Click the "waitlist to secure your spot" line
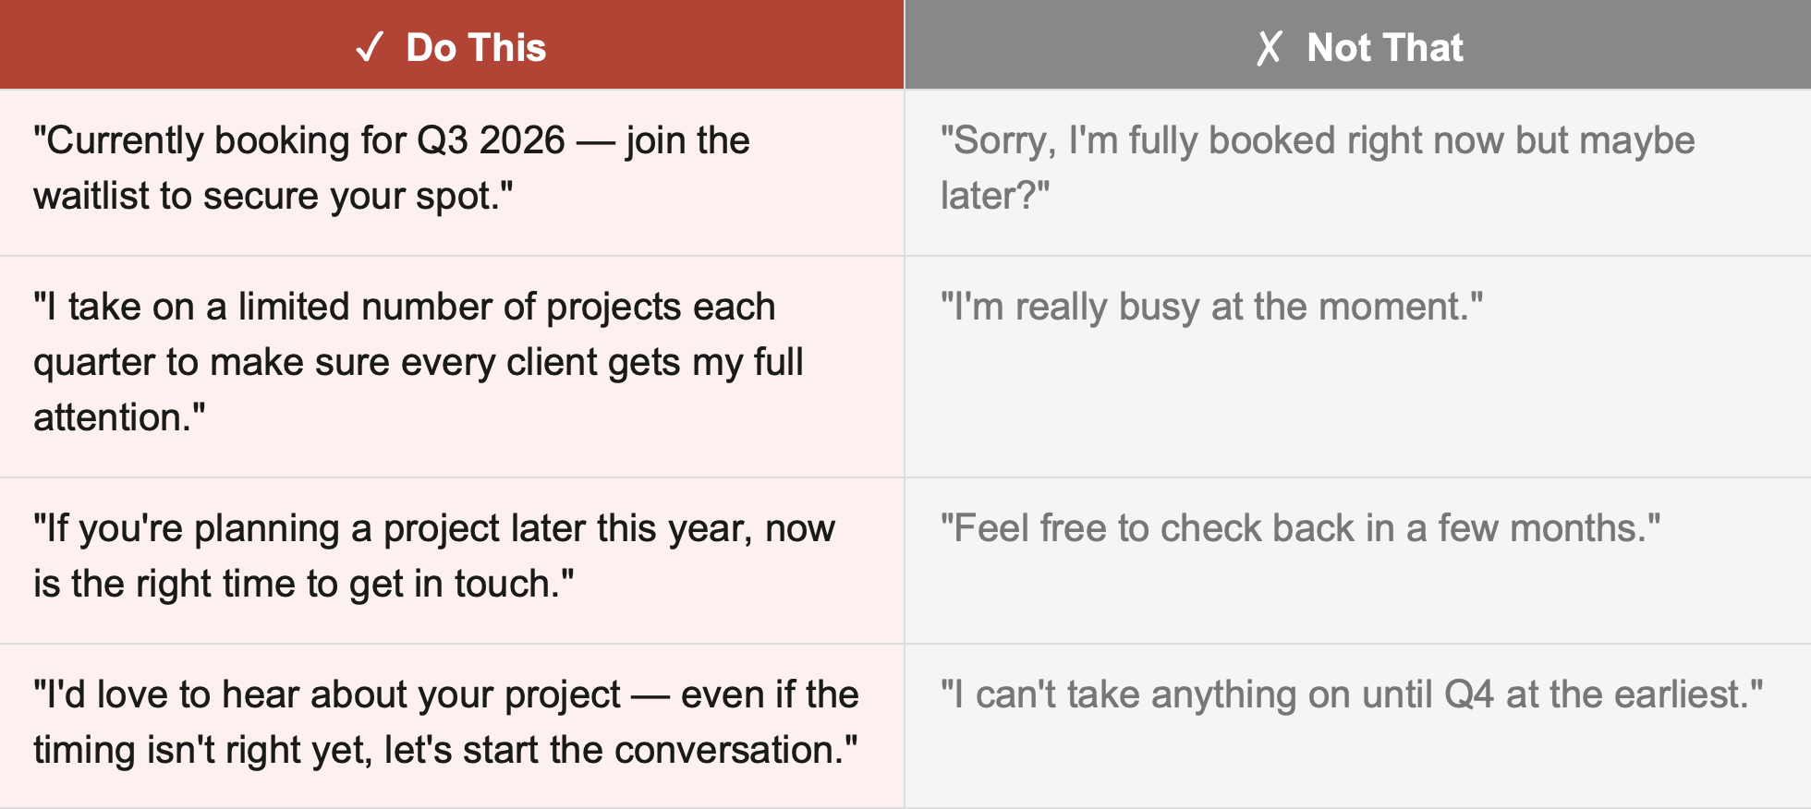 273,196
